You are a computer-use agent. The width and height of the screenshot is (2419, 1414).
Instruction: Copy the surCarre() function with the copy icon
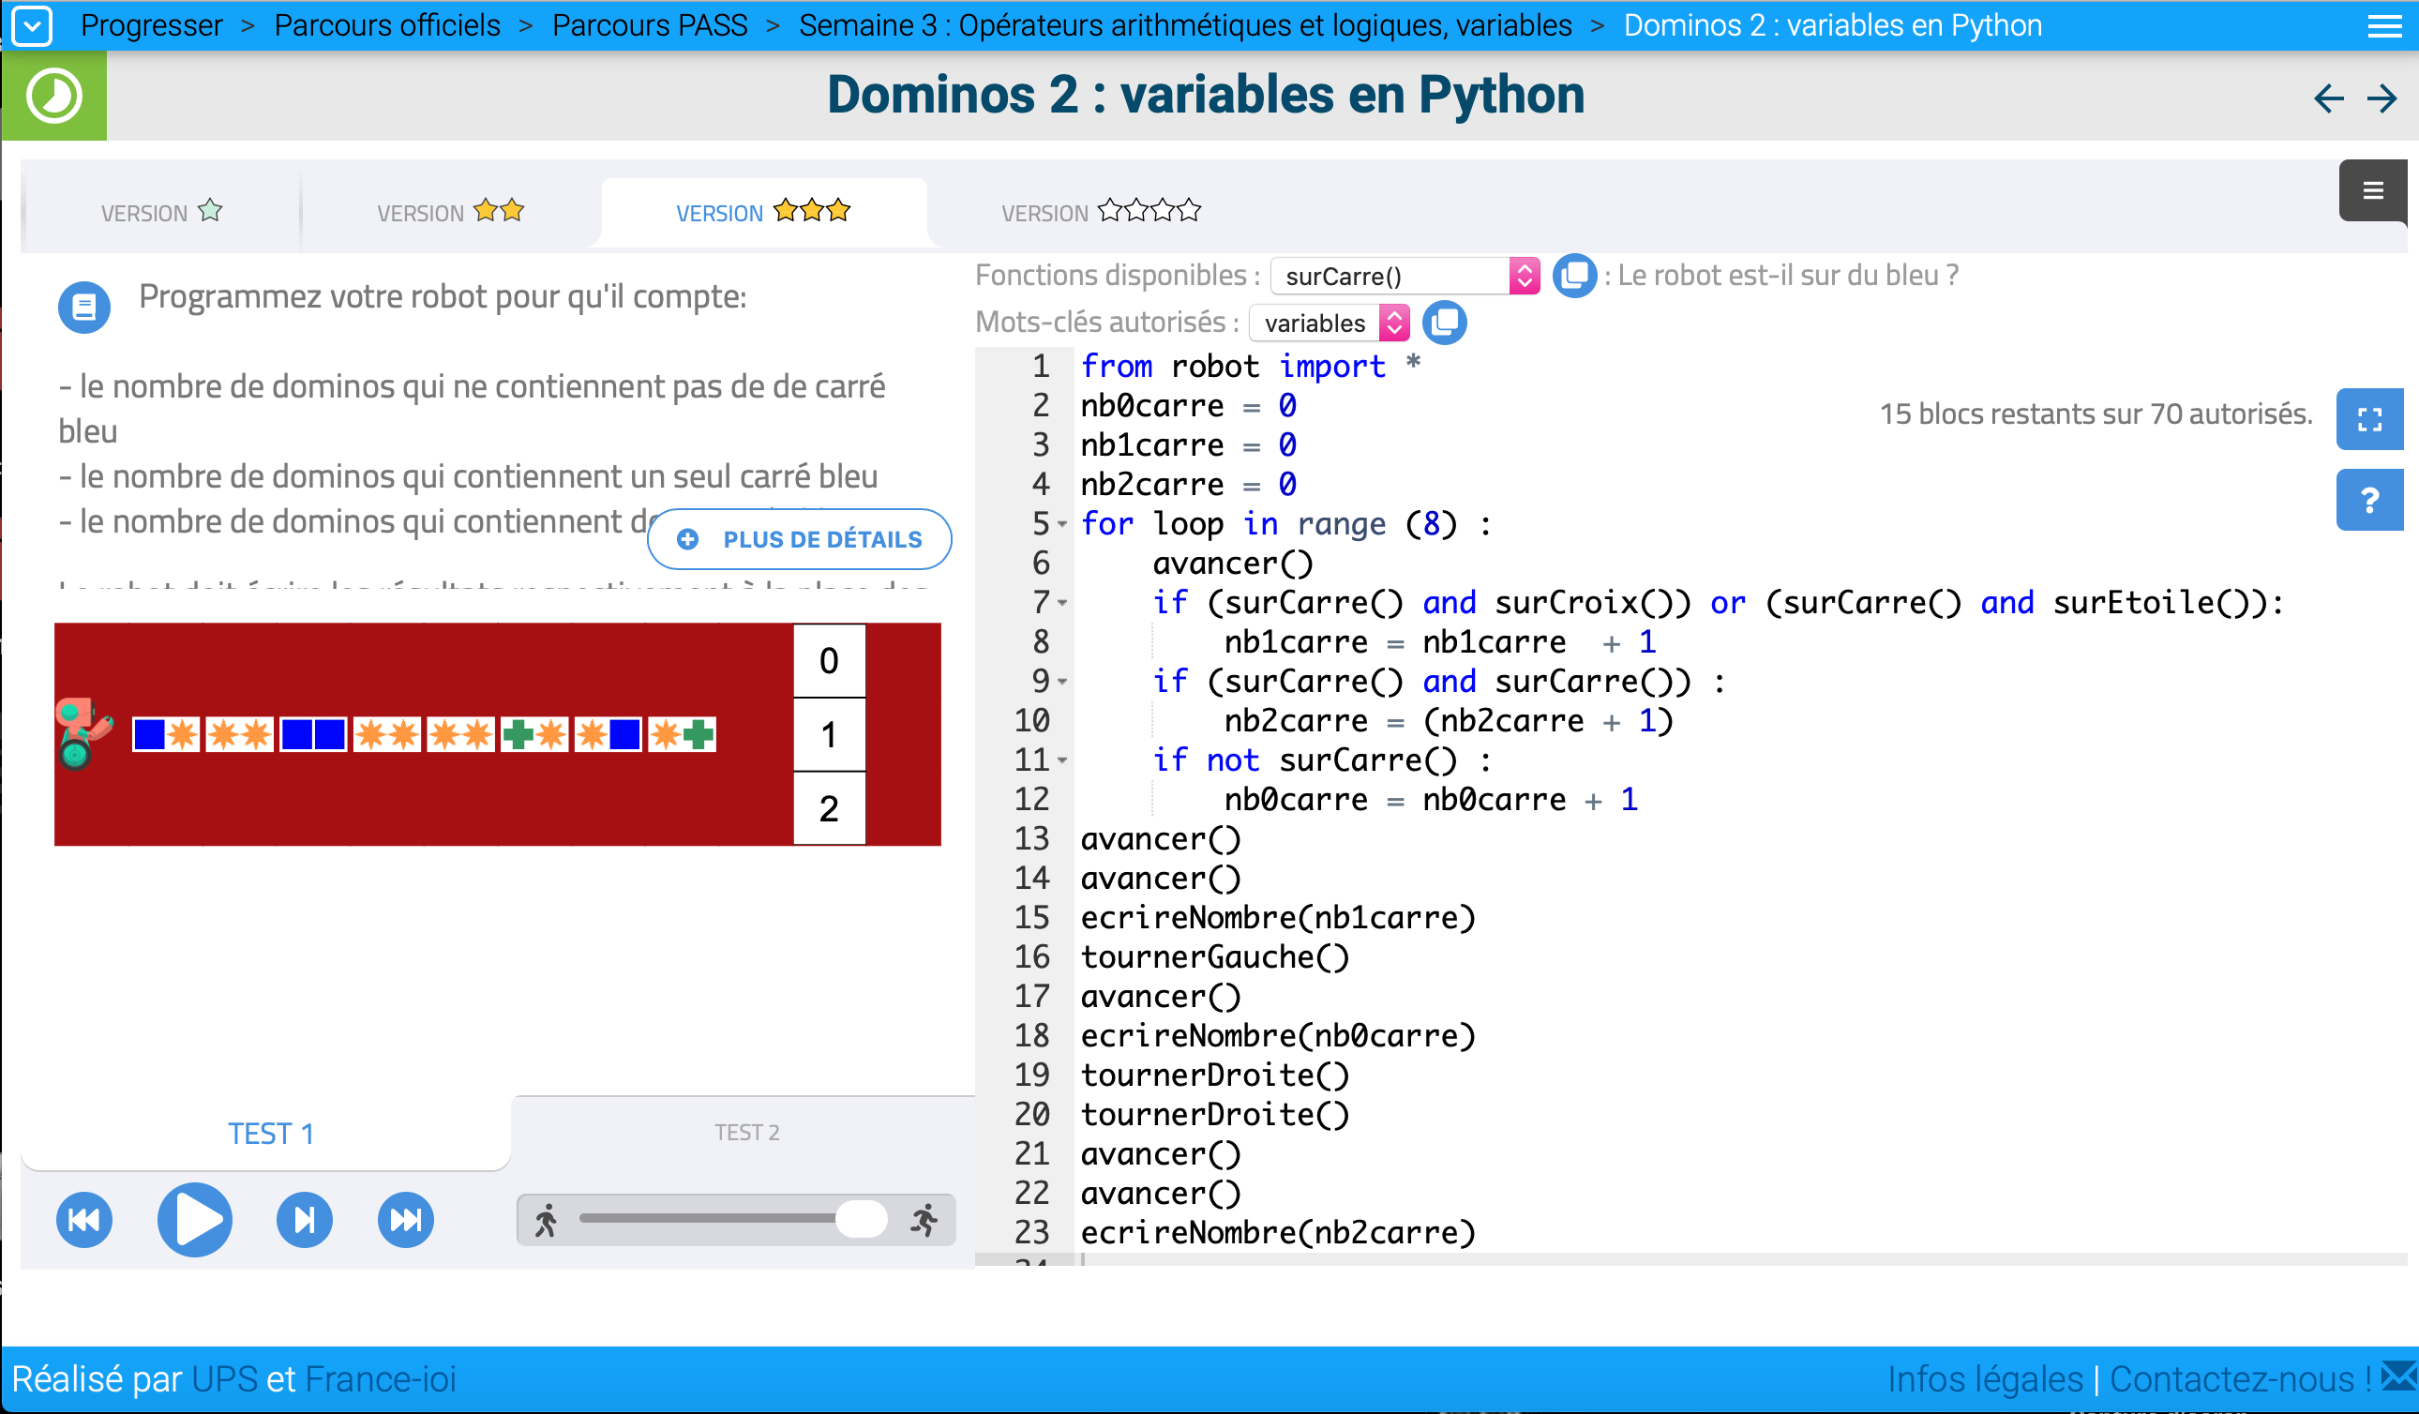click(1573, 277)
